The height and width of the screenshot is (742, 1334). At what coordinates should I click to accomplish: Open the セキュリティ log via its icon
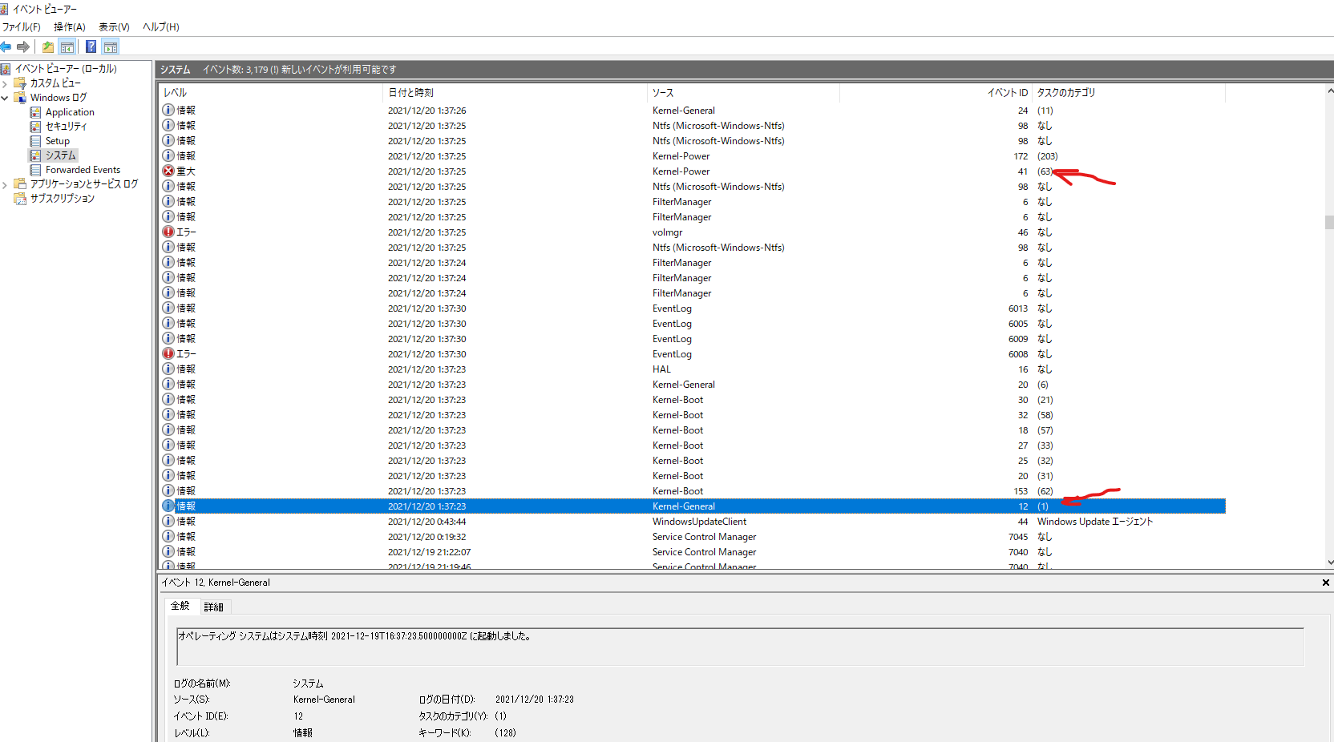coord(35,127)
